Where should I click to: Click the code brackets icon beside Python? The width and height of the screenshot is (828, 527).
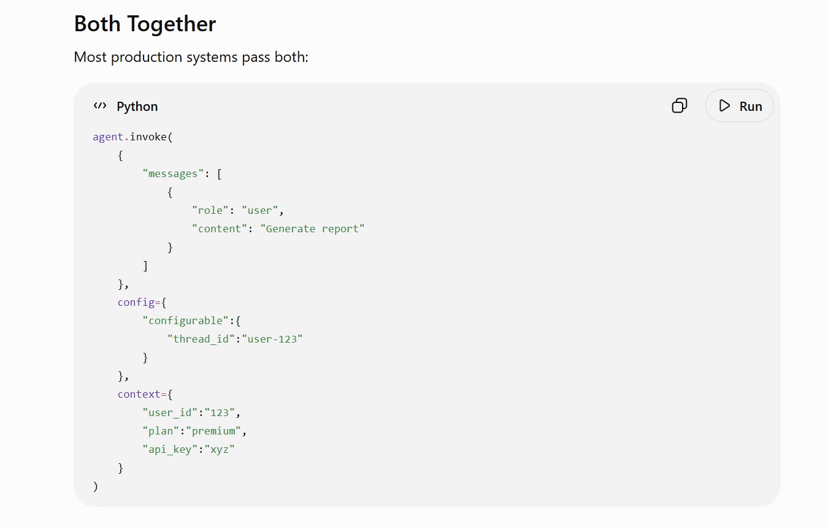pyautogui.click(x=100, y=106)
